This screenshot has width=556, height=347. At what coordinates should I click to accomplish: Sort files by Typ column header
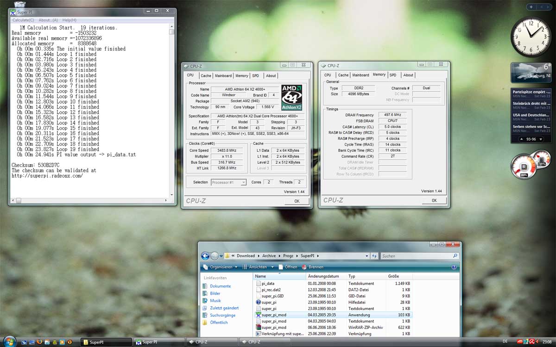367,276
